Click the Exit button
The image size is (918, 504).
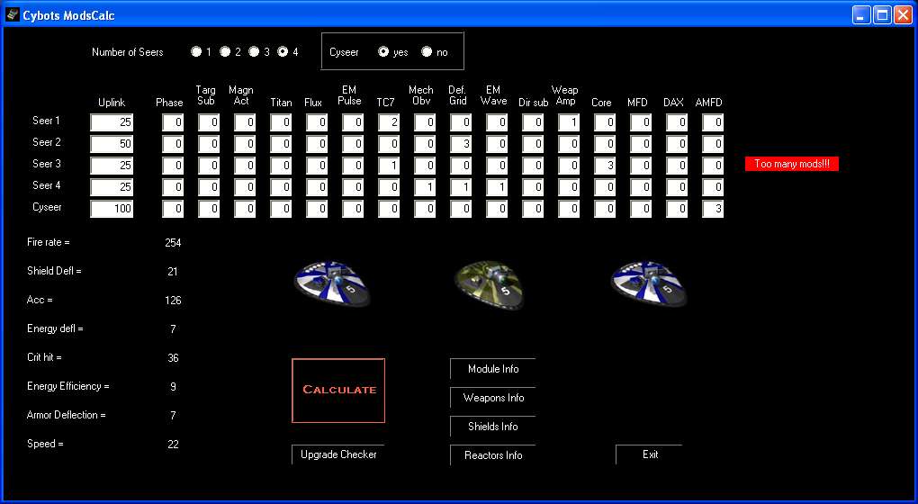pos(649,454)
